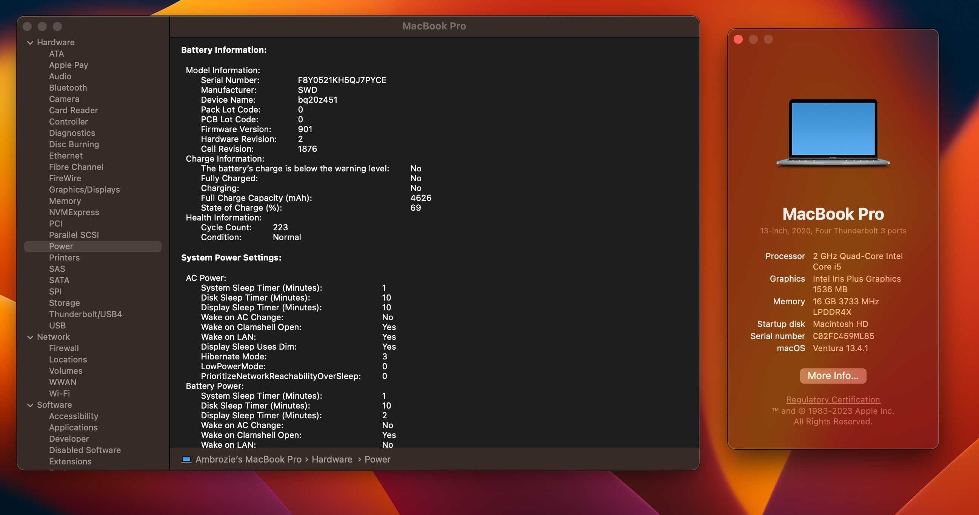Click the MacBook Pro laptop image
Screen dimensions: 979x515
(x=833, y=133)
